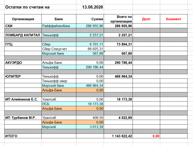The image size is (193, 146).
Task: Select the sum cell 3 613,39
Action: coord(90,127)
